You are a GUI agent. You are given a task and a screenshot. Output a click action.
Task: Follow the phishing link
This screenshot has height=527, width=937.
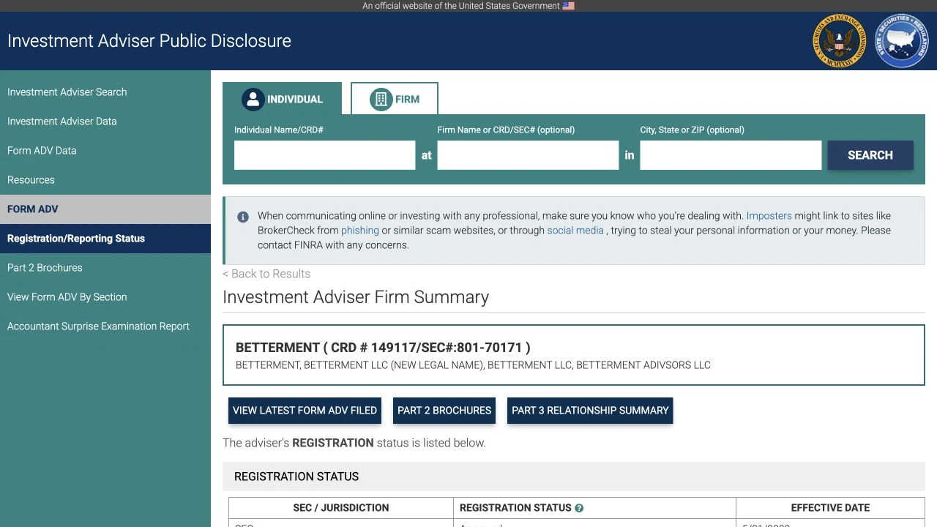(360, 231)
